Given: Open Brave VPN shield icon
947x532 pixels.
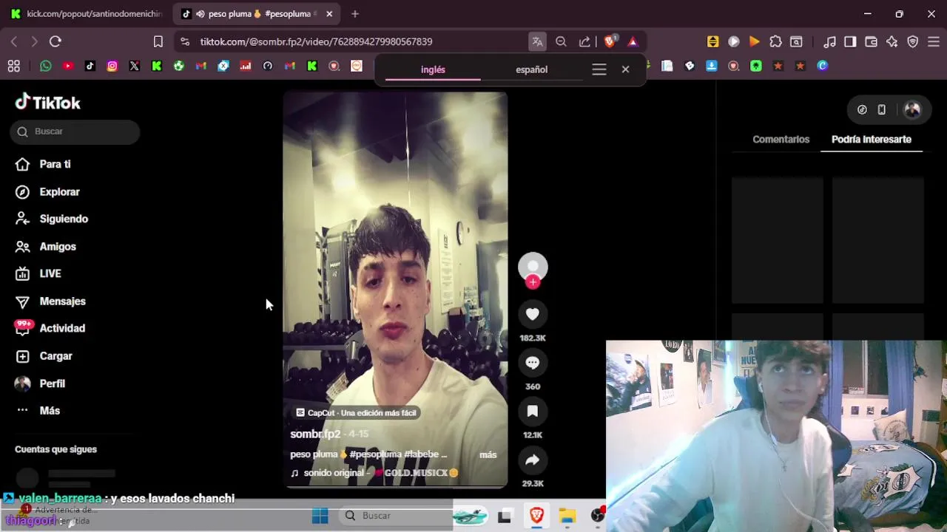Looking at the screenshot, I should tap(913, 41).
